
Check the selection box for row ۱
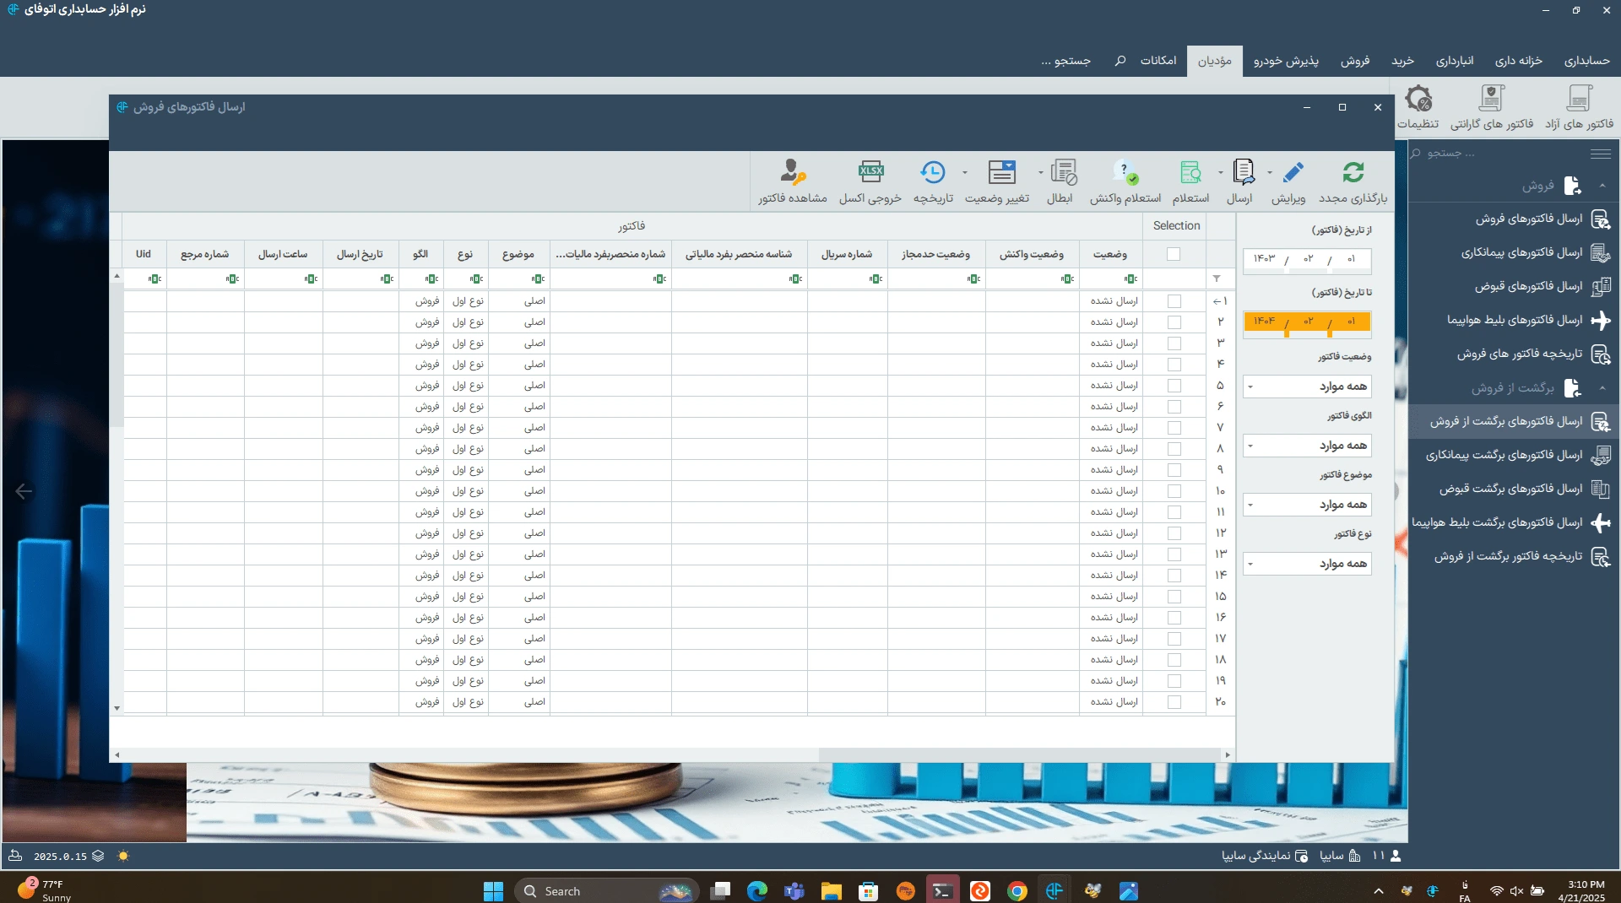point(1174,301)
